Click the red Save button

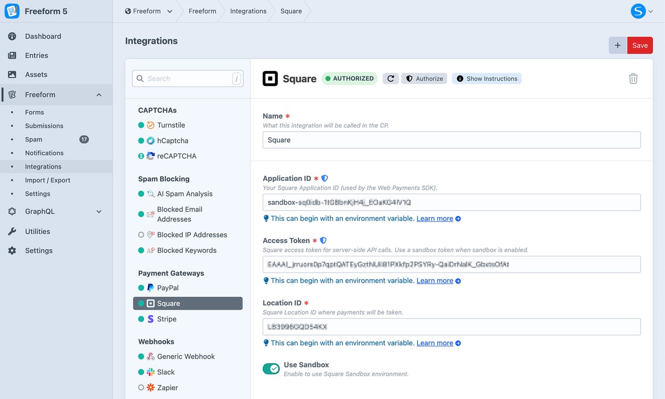click(x=640, y=46)
